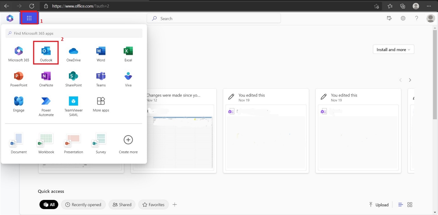The width and height of the screenshot is (438, 215).
Task: Create a new Presentation
Action: point(73,144)
